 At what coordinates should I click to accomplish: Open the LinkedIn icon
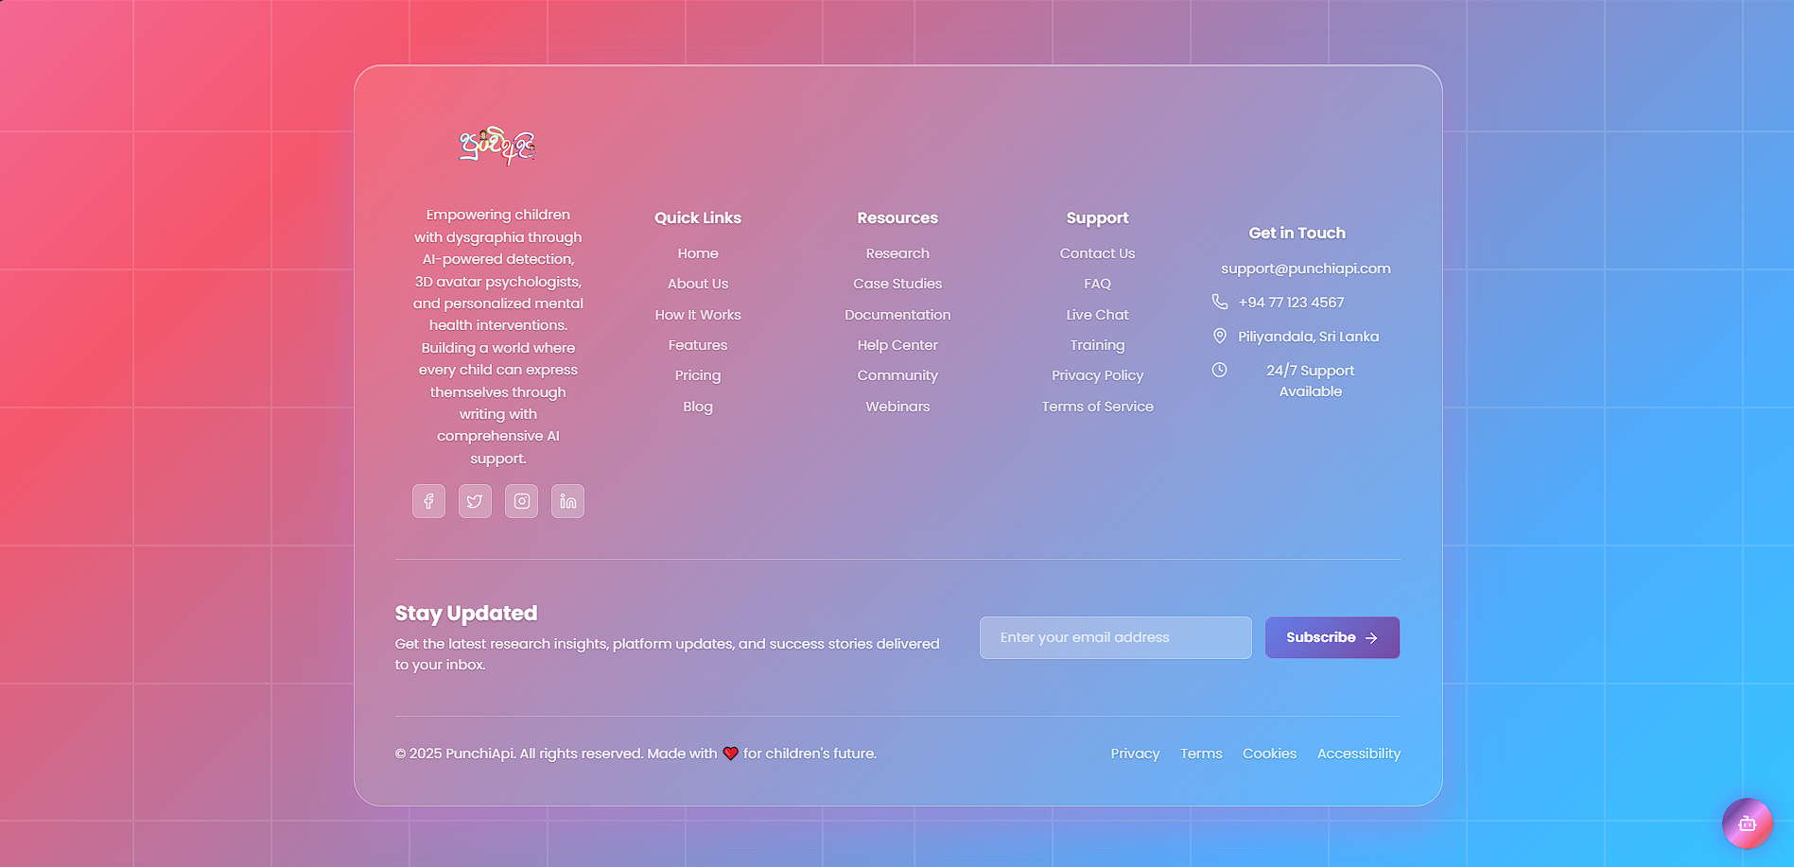(567, 501)
